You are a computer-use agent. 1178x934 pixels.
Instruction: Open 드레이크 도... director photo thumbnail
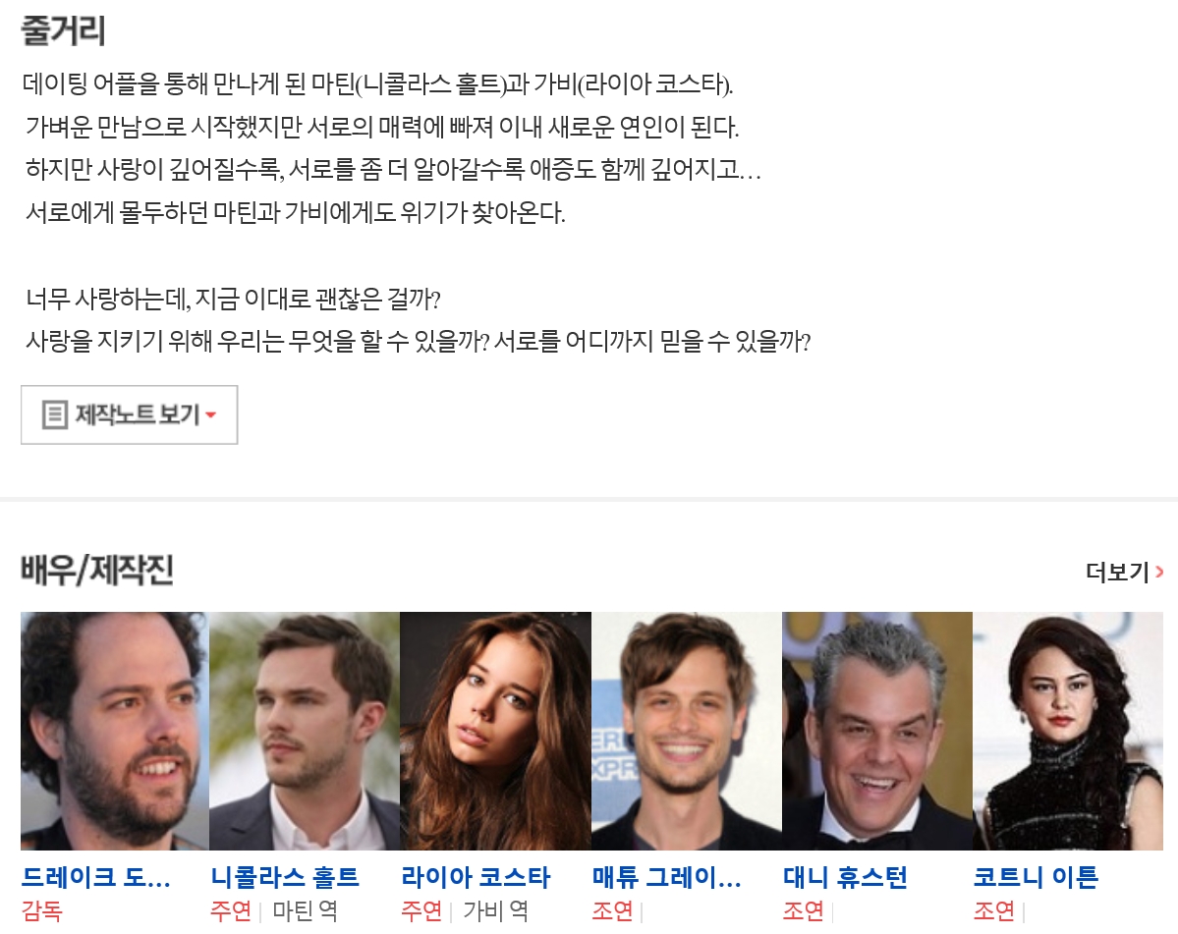(114, 731)
